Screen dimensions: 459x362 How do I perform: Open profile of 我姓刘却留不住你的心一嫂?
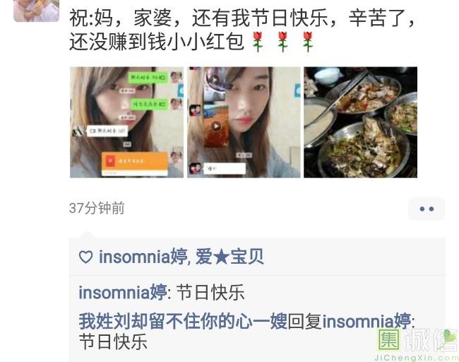pyautogui.click(x=183, y=321)
